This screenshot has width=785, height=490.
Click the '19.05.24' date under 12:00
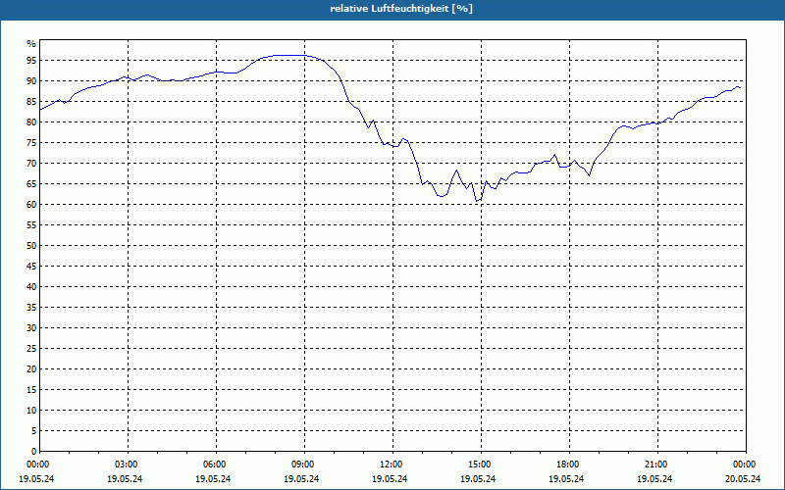tap(390, 478)
